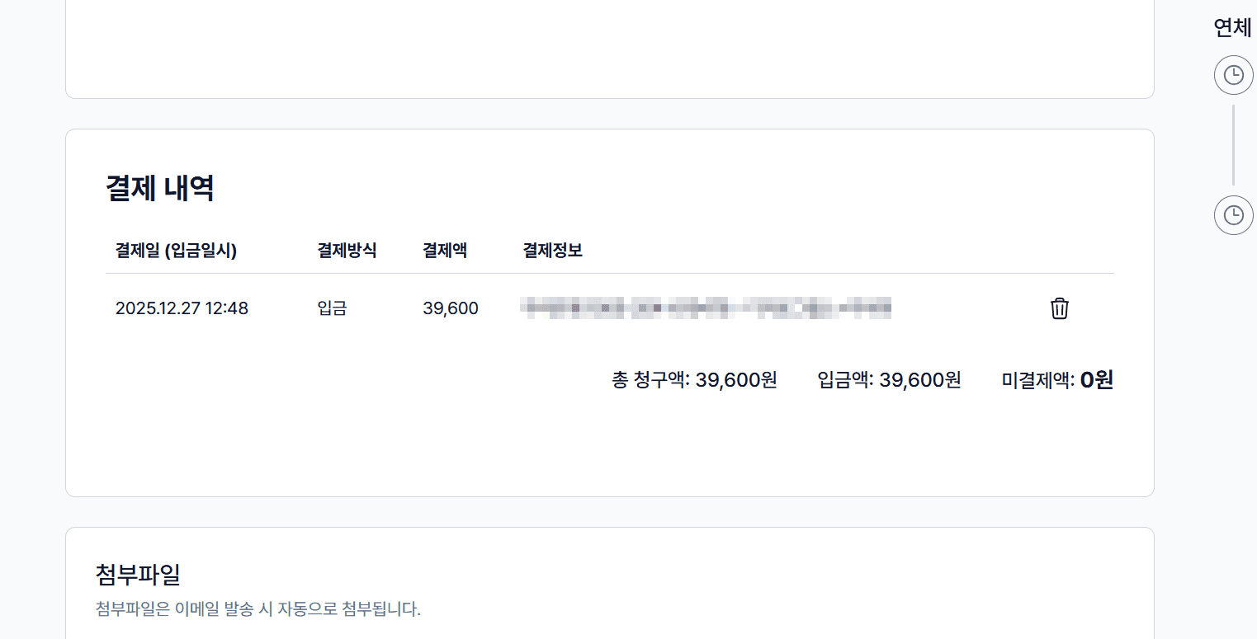Viewport: 1257px width, 639px height.
Task: Click the vertical timeline connector between clock icons
Action: coord(1233,144)
